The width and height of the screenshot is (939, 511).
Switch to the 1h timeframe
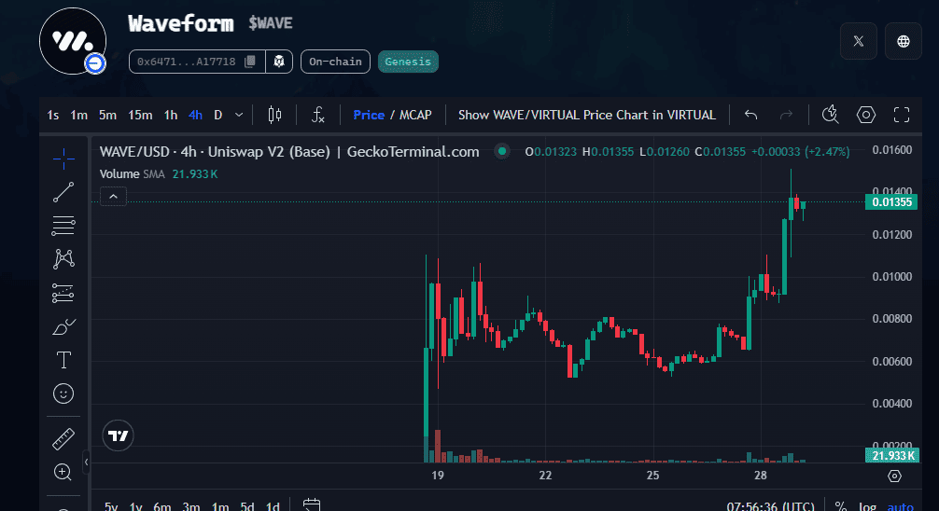point(171,115)
